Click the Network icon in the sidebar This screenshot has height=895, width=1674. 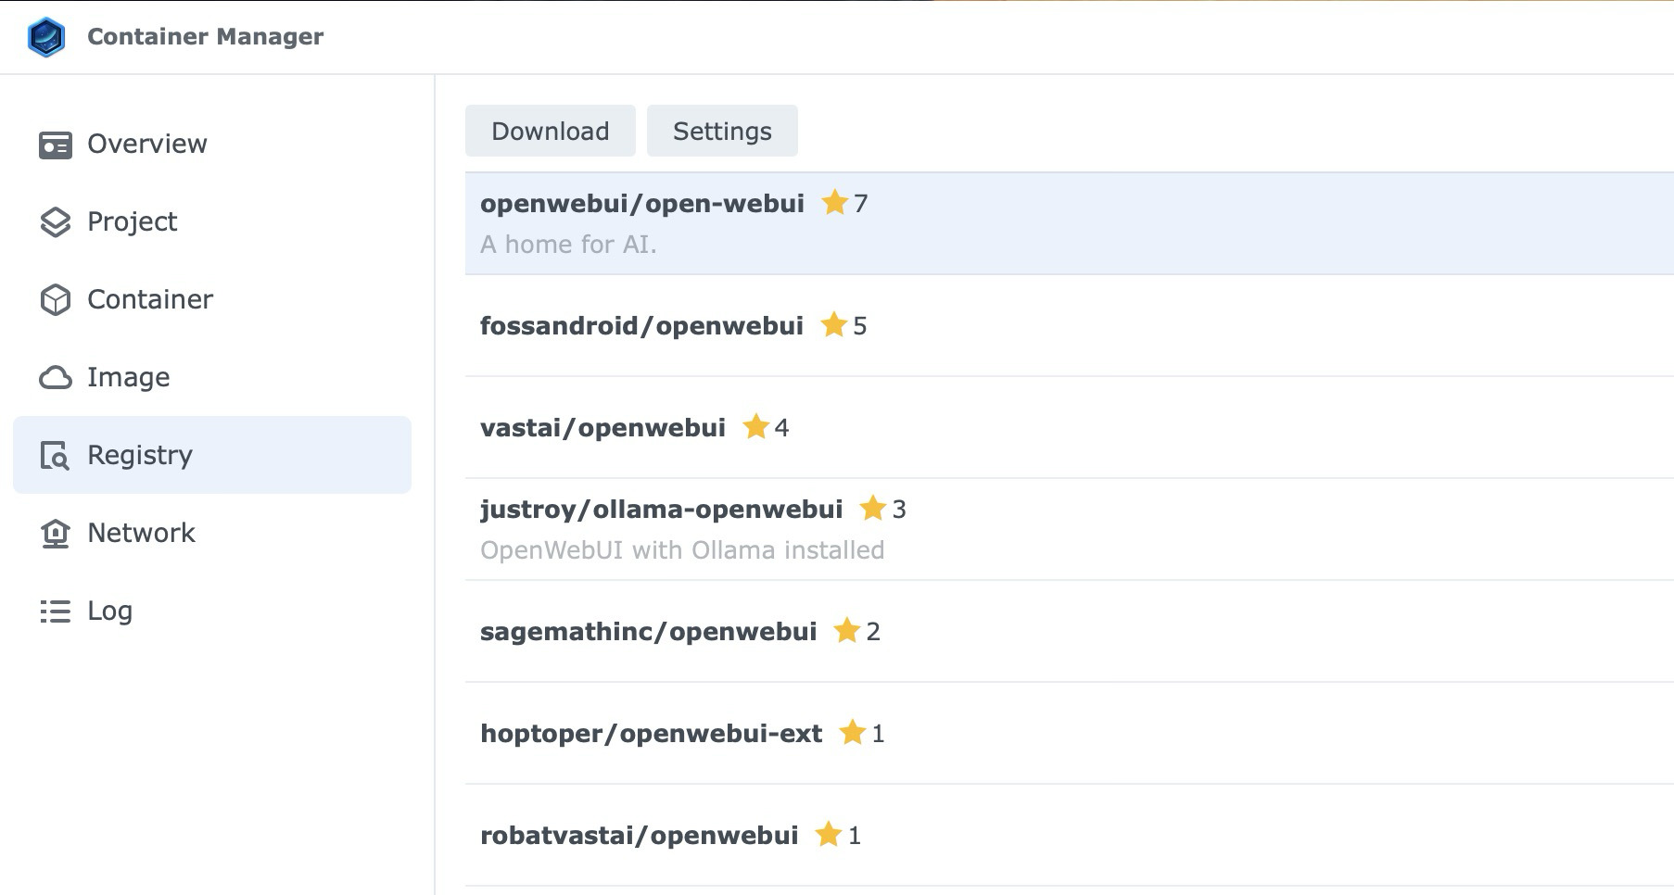(x=56, y=533)
